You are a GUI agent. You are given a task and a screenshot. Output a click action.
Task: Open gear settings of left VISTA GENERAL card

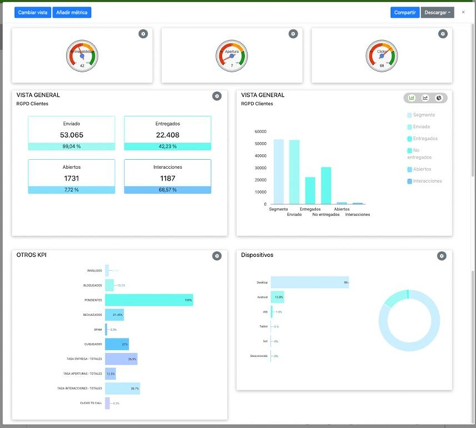tap(217, 96)
